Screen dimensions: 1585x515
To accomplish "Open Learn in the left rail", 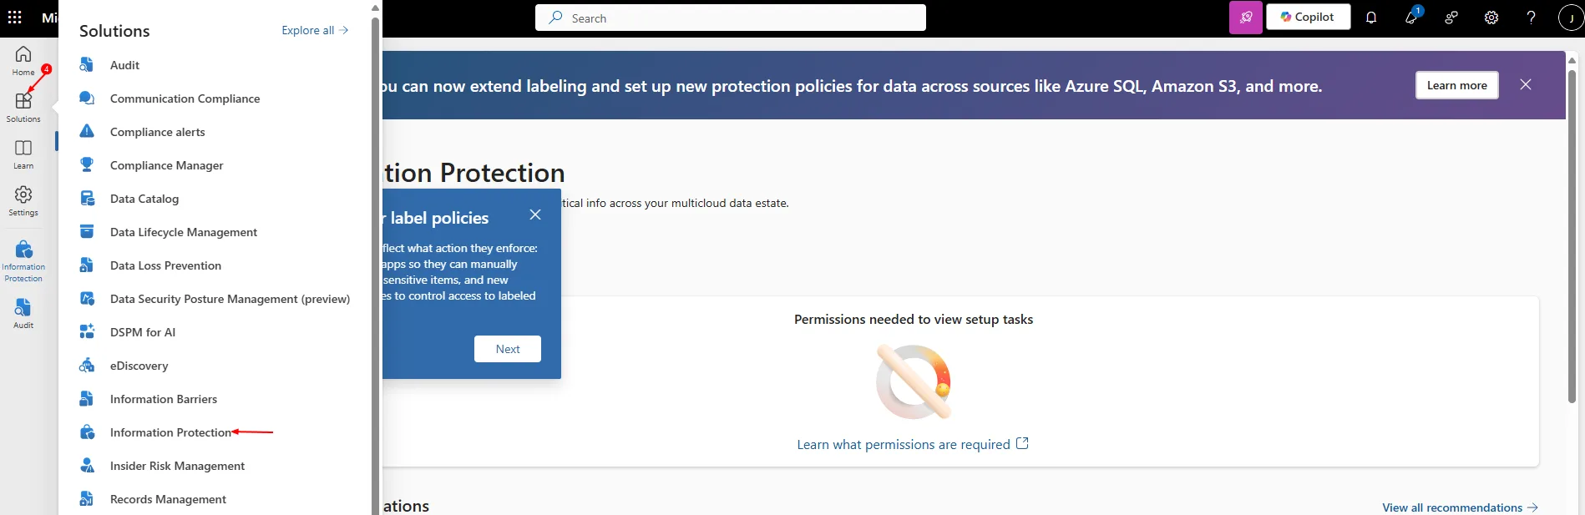I will click(23, 154).
